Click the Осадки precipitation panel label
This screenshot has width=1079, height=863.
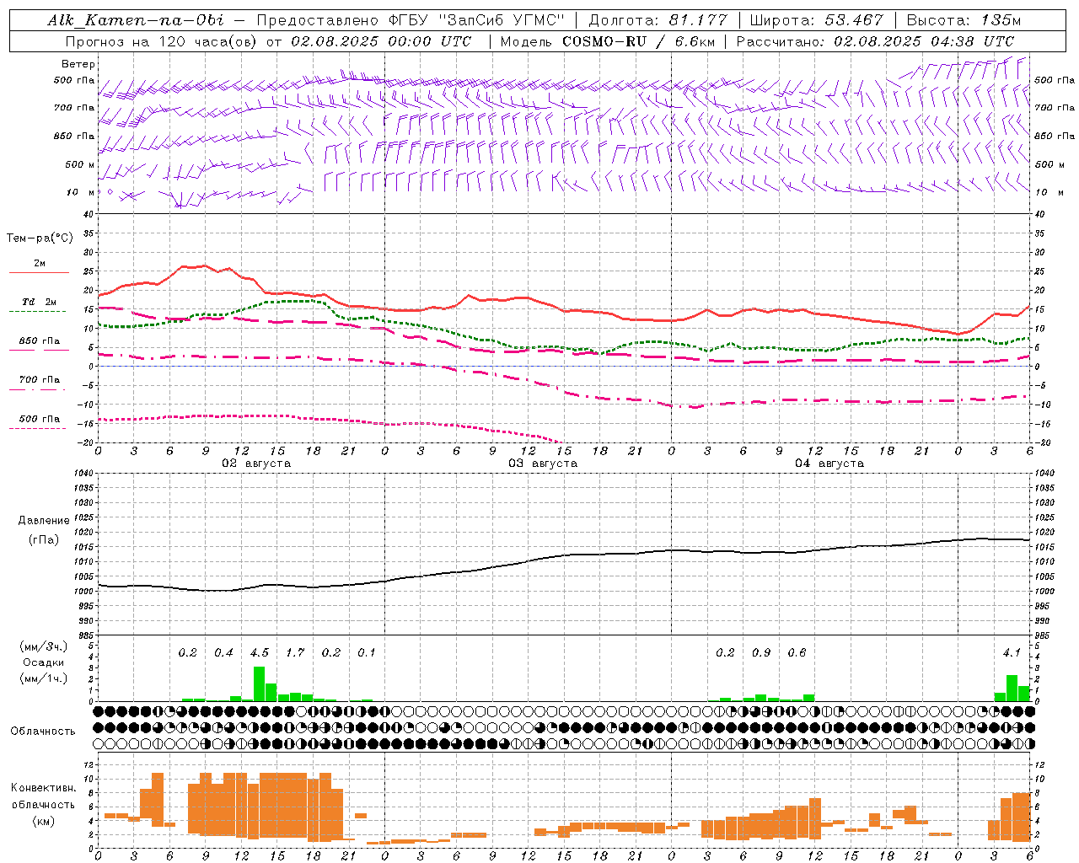[43, 662]
